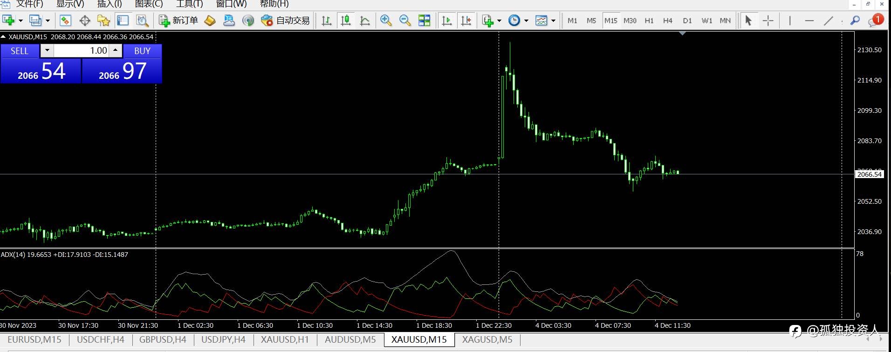Select the MN timeframe
The width and height of the screenshot is (891, 352).
pyautogui.click(x=725, y=21)
